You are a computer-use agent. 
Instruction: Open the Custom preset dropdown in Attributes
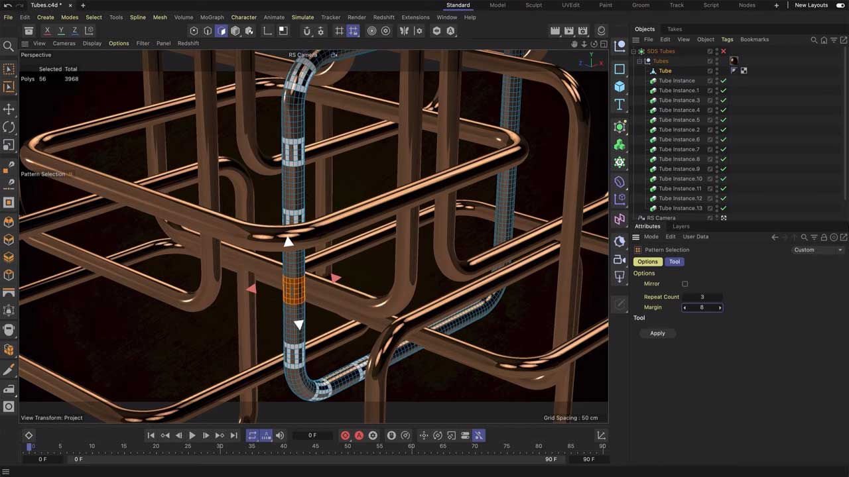(x=818, y=250)
